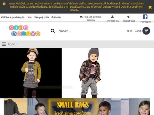Viewport: 154px width, 115px height.
Task: Click the delivery truck icon
Action: (x=81, y=17)
